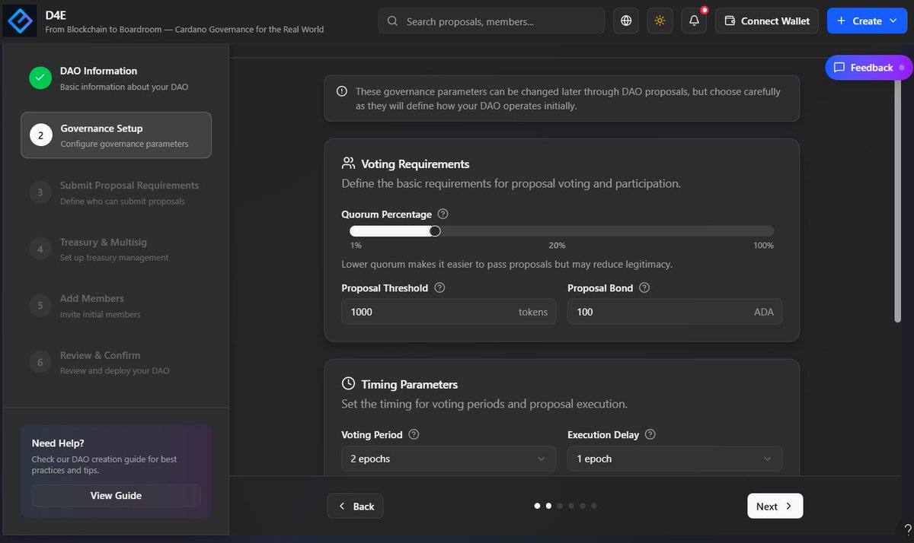The width and height of the screenshot is (914, 543).
Task: Click the Timing Parameters clock icon
Action: 349,384
